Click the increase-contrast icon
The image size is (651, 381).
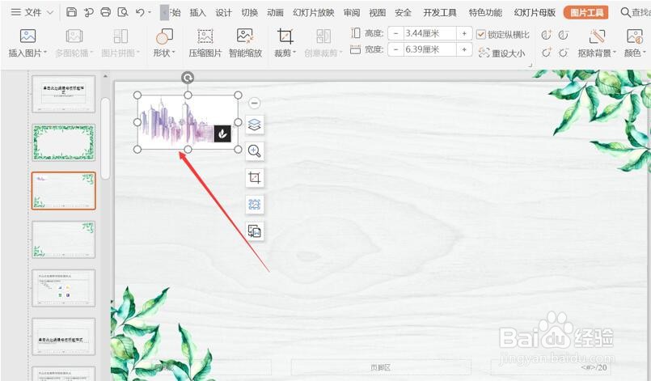click(x=547, y=53)
